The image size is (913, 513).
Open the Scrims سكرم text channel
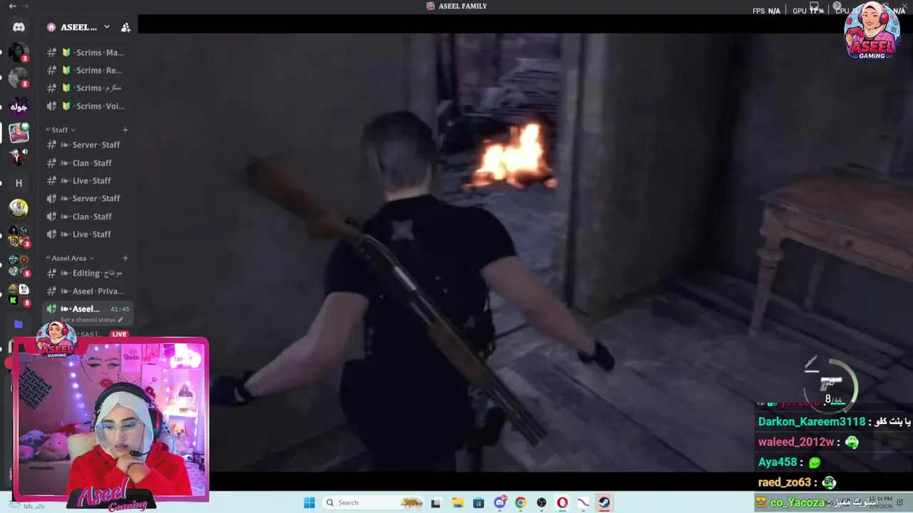(86, 88)
